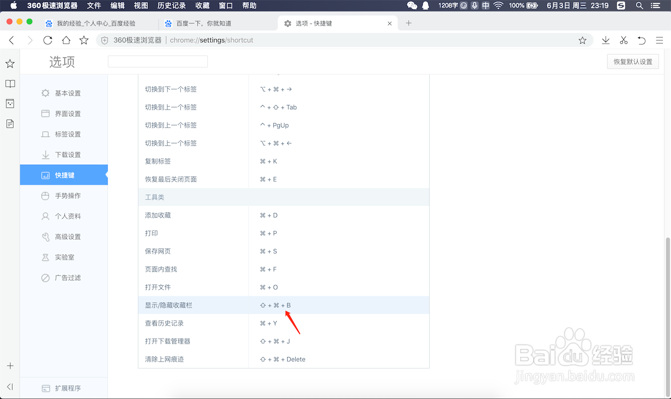Click the star icon atop the left strip
Viewport: 671px width, 399px height.
10,63
